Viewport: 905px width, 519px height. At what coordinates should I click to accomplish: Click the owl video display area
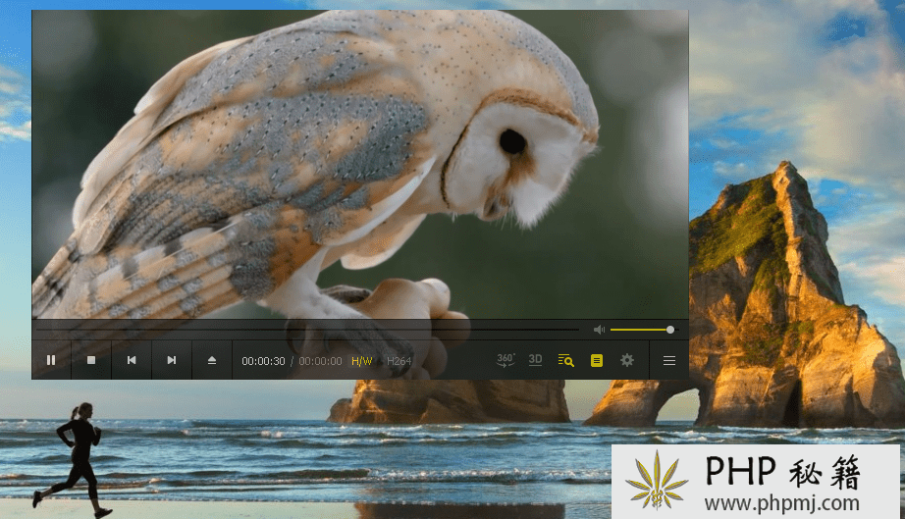(x=360, y=165)
